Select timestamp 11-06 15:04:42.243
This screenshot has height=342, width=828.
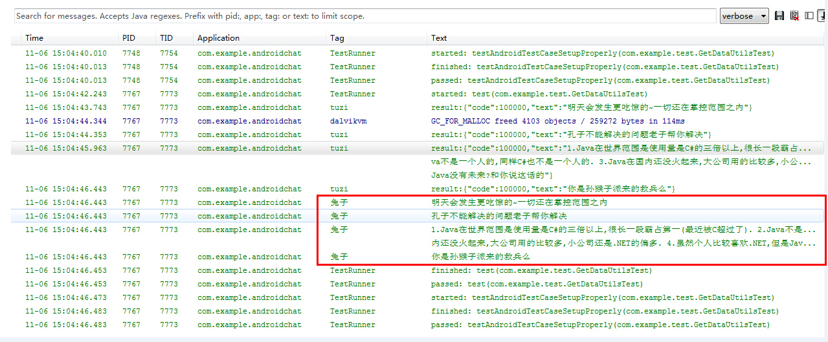point(66,94)
